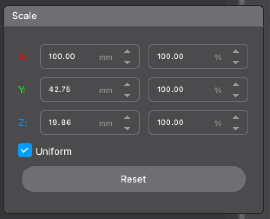Image resolution: width=270 pixels, height=219 pixels.
Task: Select the Y percent input field
Action: pyautogui.click(x=198, y=90)
